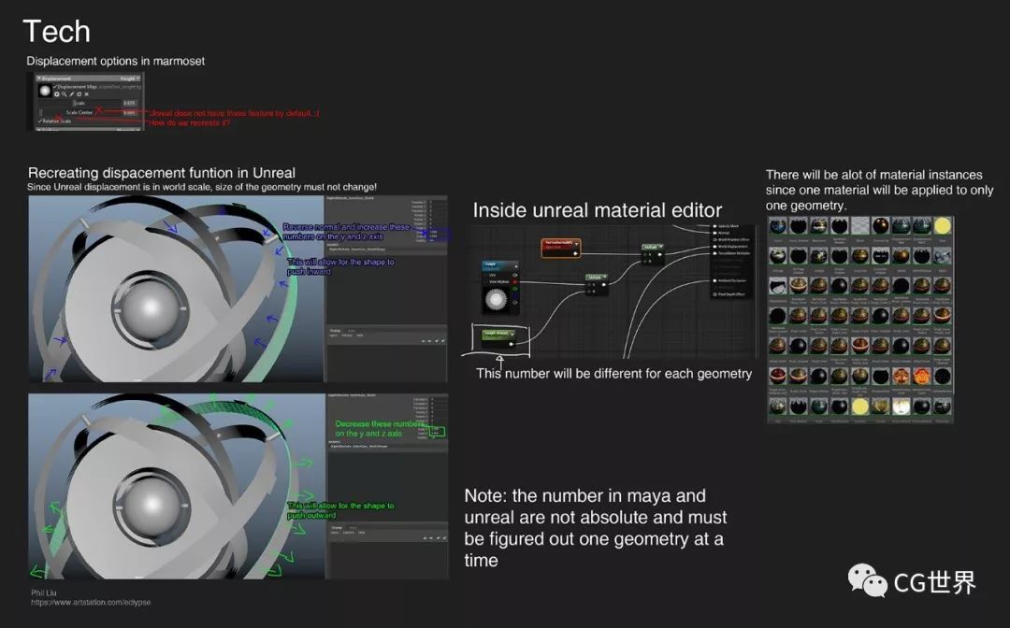1010x628 pixels.
Task: Click output pin of Multiply node feeding World Displacement
Action: click(x=659, y=254)
